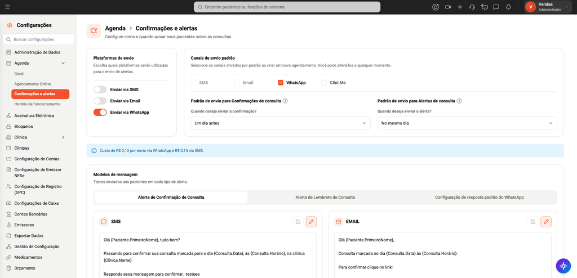Click the Medicamentos pill icon
The width and height of the screenshot is (577, 278).
[x=8, y=257]
